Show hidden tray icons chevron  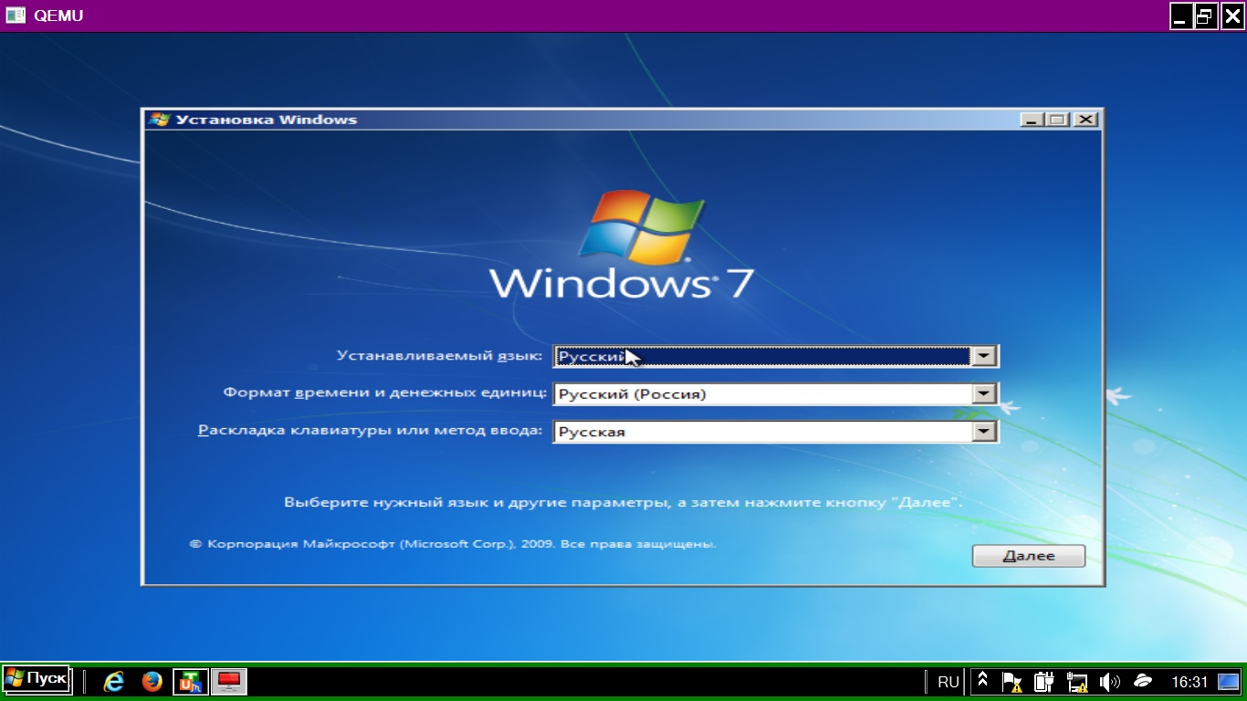coord(983,681)
